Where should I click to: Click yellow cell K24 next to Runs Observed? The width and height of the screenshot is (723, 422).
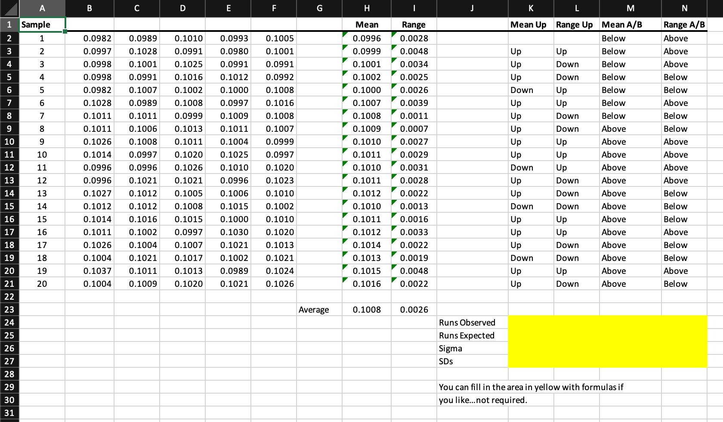click(531, 323)
